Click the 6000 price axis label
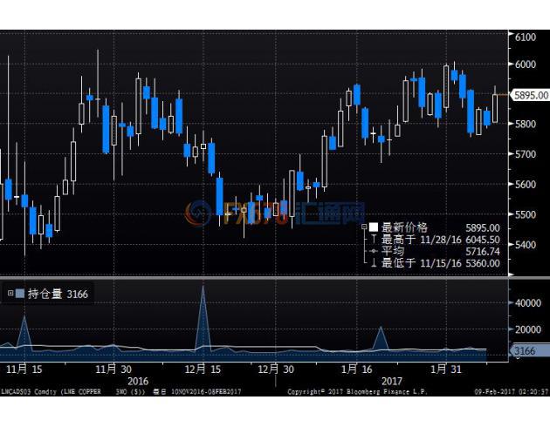This screenshot has height=427, width=550. point(526,65)
